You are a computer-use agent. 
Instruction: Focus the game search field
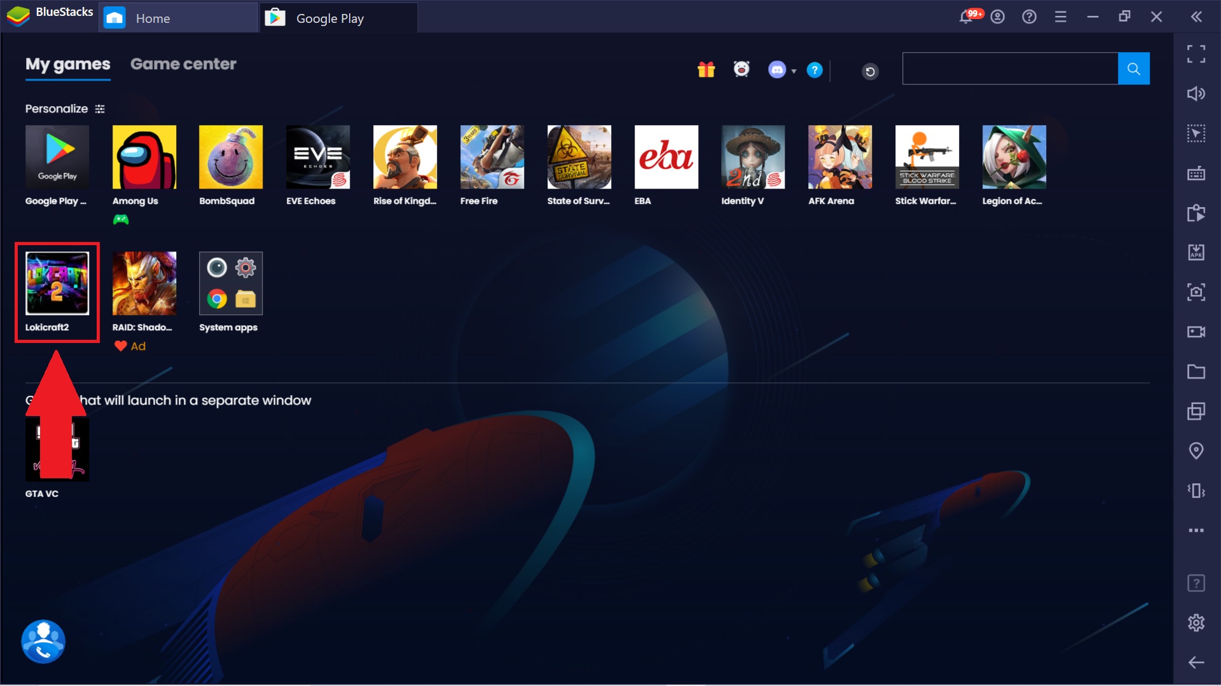click(1010, 69)
